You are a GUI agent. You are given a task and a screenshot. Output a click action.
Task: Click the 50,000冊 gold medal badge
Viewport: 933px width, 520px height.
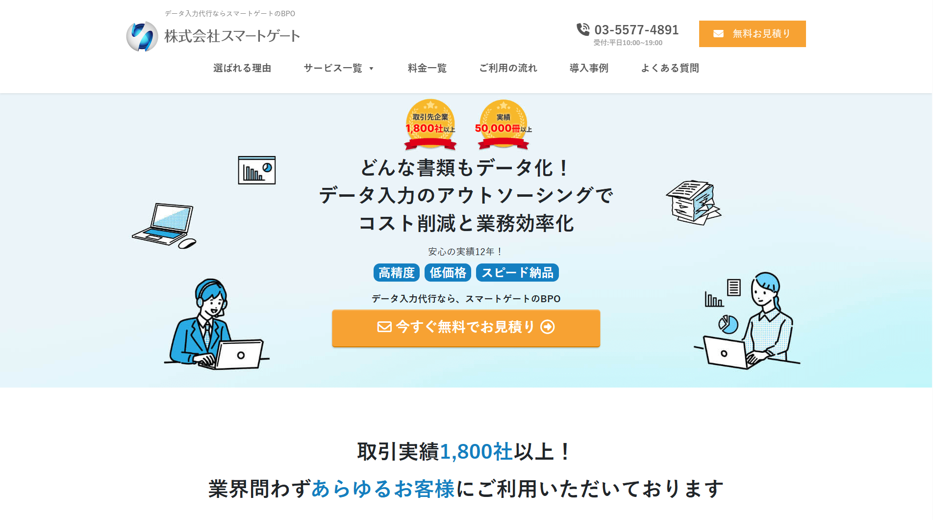click(504, 125)
